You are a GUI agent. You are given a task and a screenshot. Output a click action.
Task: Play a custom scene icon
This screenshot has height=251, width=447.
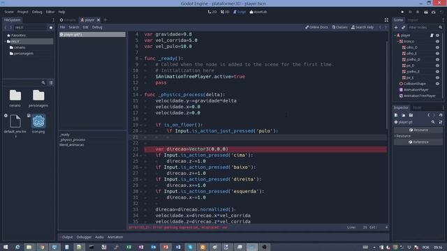click(x=433, y=12)
